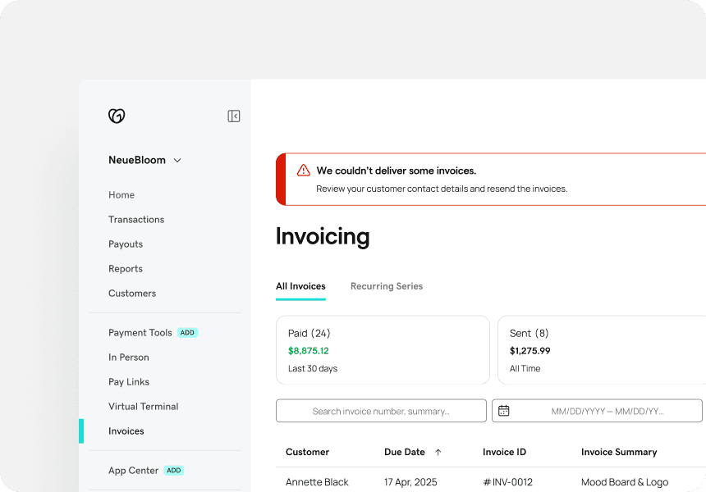Open In Person in sidebar
The image size is (706, 492).
128,357
